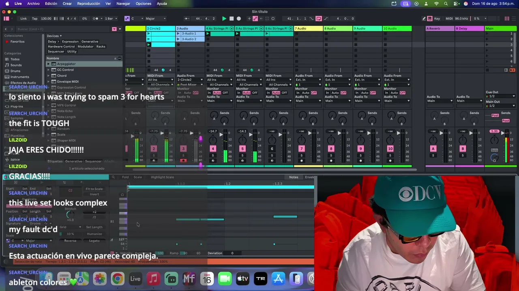Expand the Arpeggiator device in the browser
This screenshot has width=519, height=291.
point(48,64)
